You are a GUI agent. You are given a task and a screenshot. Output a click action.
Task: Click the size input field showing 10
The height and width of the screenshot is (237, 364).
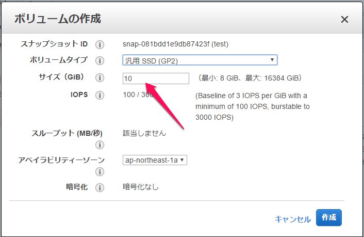tap(156, 78)
